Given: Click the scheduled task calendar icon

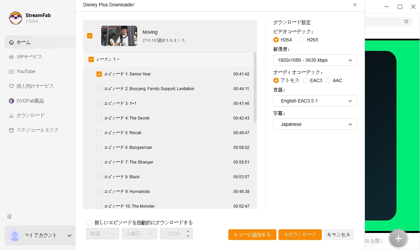Looking at the screenshot, I should (x=11, y=130).
